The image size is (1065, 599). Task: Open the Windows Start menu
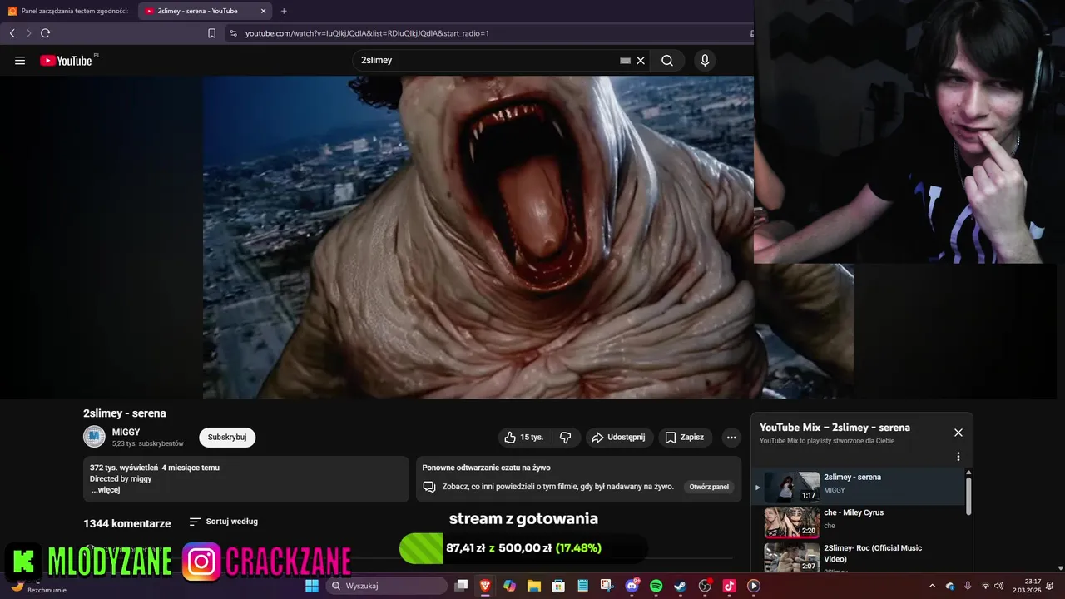312,586
